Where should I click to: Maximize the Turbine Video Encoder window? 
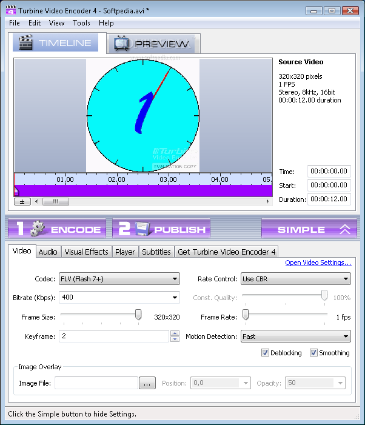[x=332, y=11]
